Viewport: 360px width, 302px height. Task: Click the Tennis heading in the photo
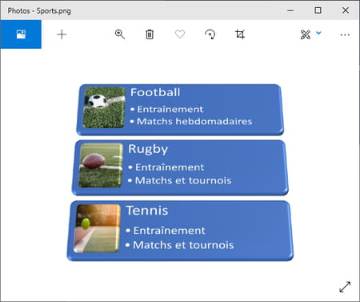coord(147,211)
